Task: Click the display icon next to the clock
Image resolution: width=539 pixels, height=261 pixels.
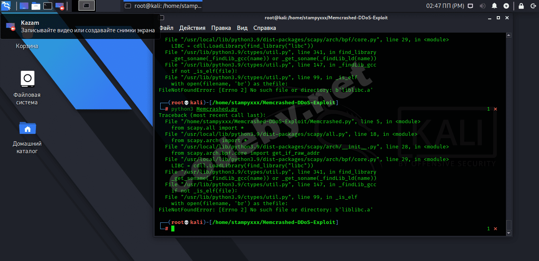Action: coord(471,6)
